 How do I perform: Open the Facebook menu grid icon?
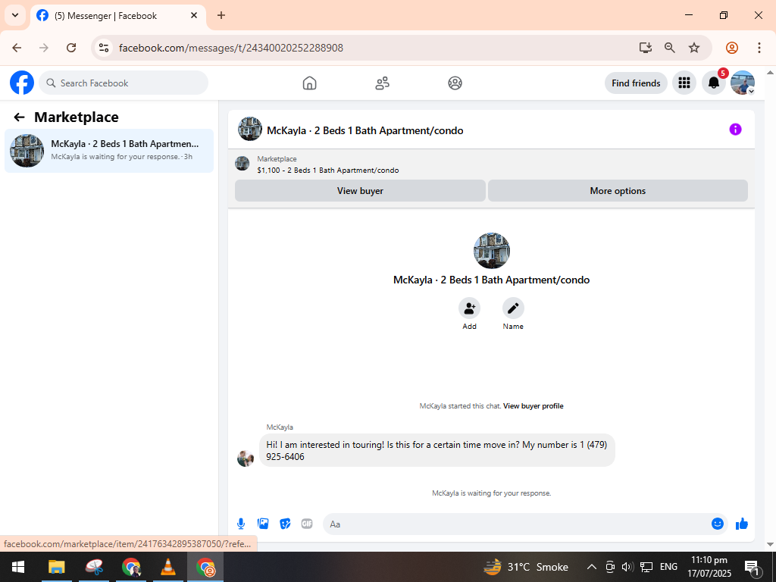coord(684,83)
